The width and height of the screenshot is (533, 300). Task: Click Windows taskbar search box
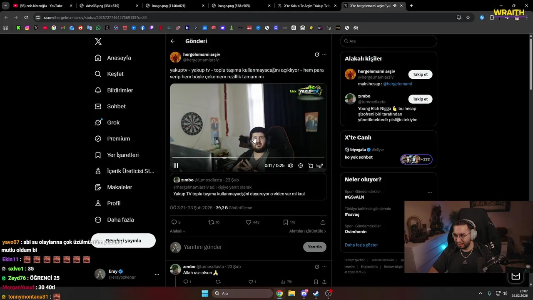click(243, 293)
